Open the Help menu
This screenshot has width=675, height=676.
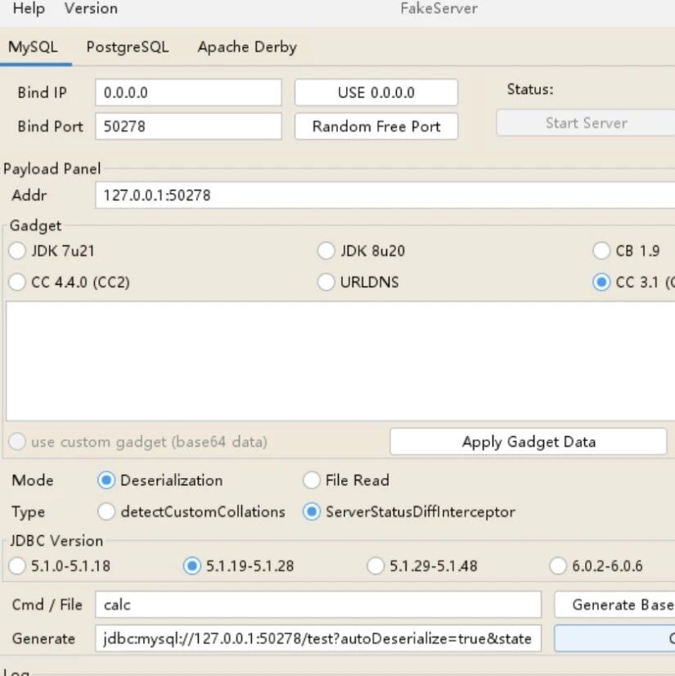(x=29, y=9)
